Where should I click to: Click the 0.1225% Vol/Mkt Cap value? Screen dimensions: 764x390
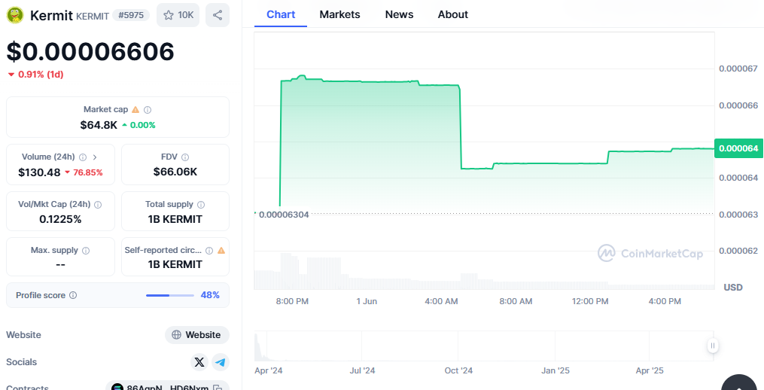pyautogui.click(x=60, y=219)
